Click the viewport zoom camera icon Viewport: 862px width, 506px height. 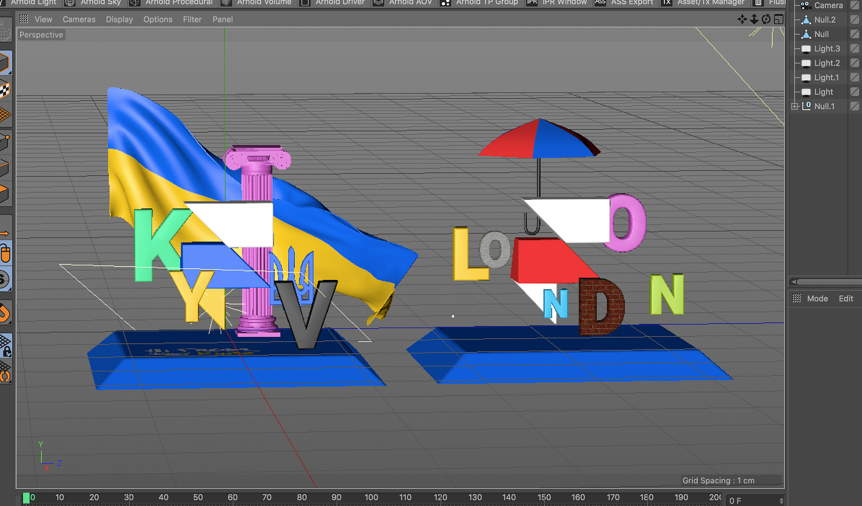[754, 19]
